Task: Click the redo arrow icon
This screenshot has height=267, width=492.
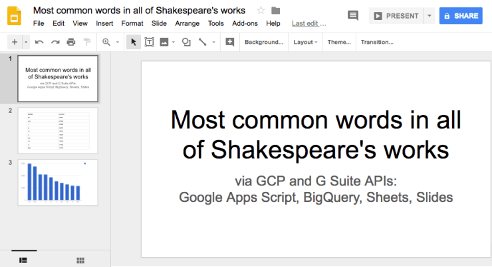Action: (x=55, y=42)
